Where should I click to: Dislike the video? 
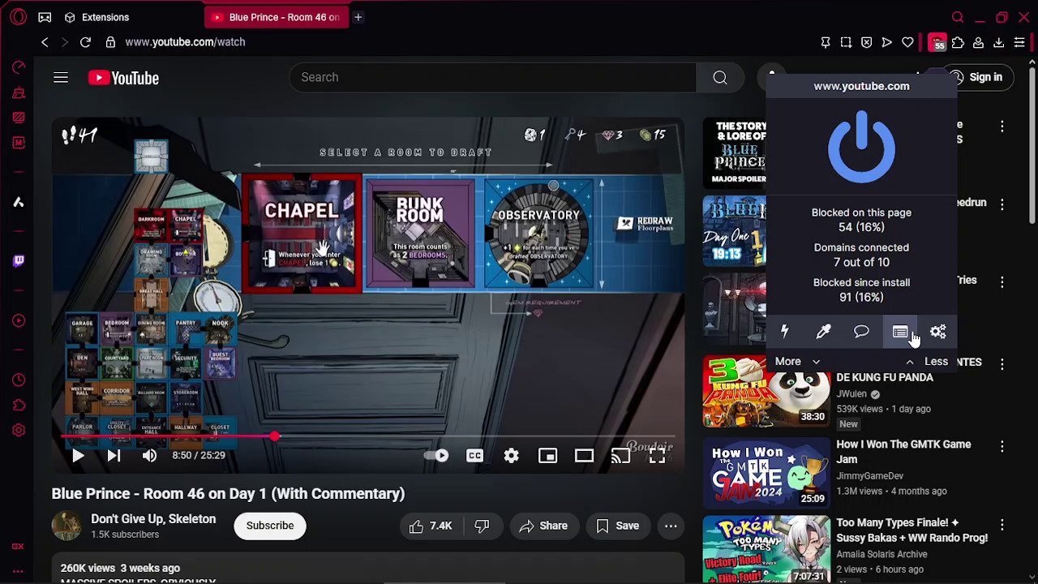coord(482,526)
